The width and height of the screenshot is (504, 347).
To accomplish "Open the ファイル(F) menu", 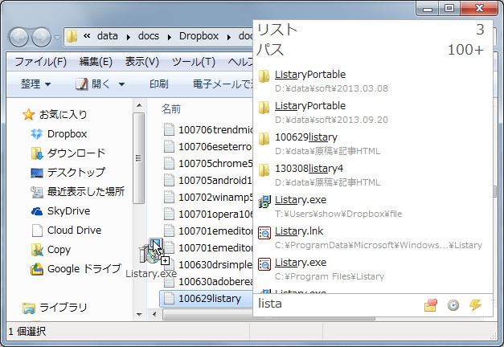I will pos(40,61).
